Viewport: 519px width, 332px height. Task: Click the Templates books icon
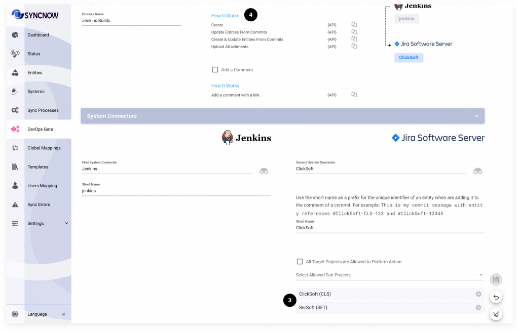15,167
